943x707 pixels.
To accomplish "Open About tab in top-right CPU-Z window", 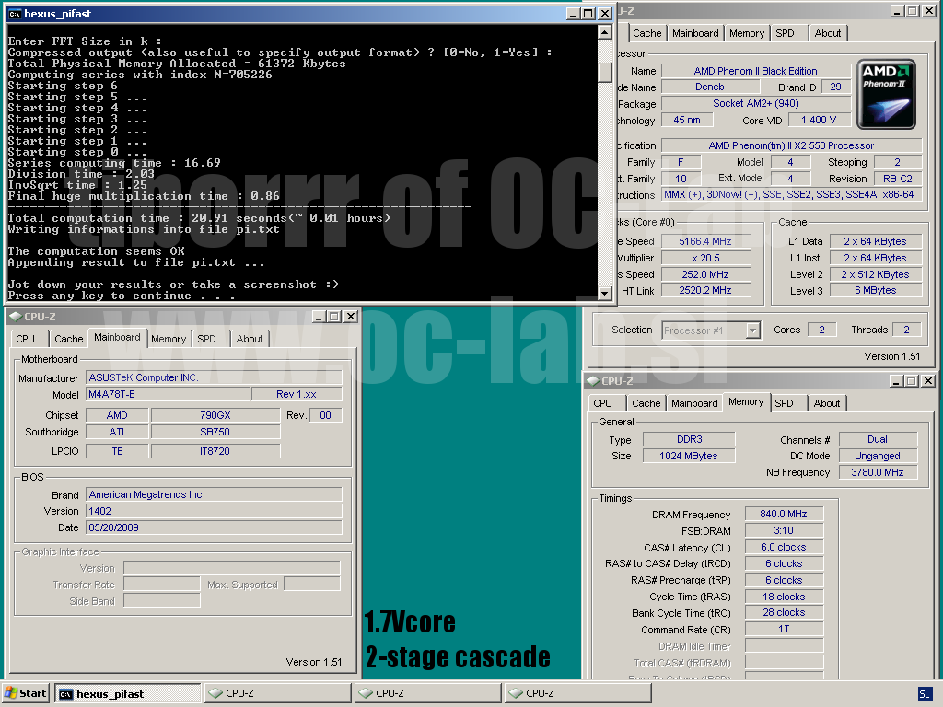I will (x=828, y=33).
